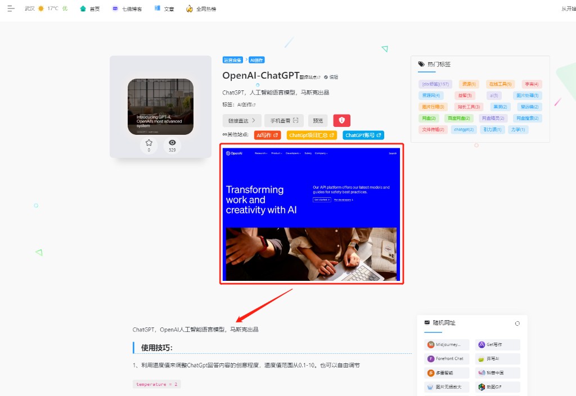Image resolution: width=576 pixels, height=396 pixels.
Task: Open the ChatGpt项目汇总 link
Action: tap(312, 135)
